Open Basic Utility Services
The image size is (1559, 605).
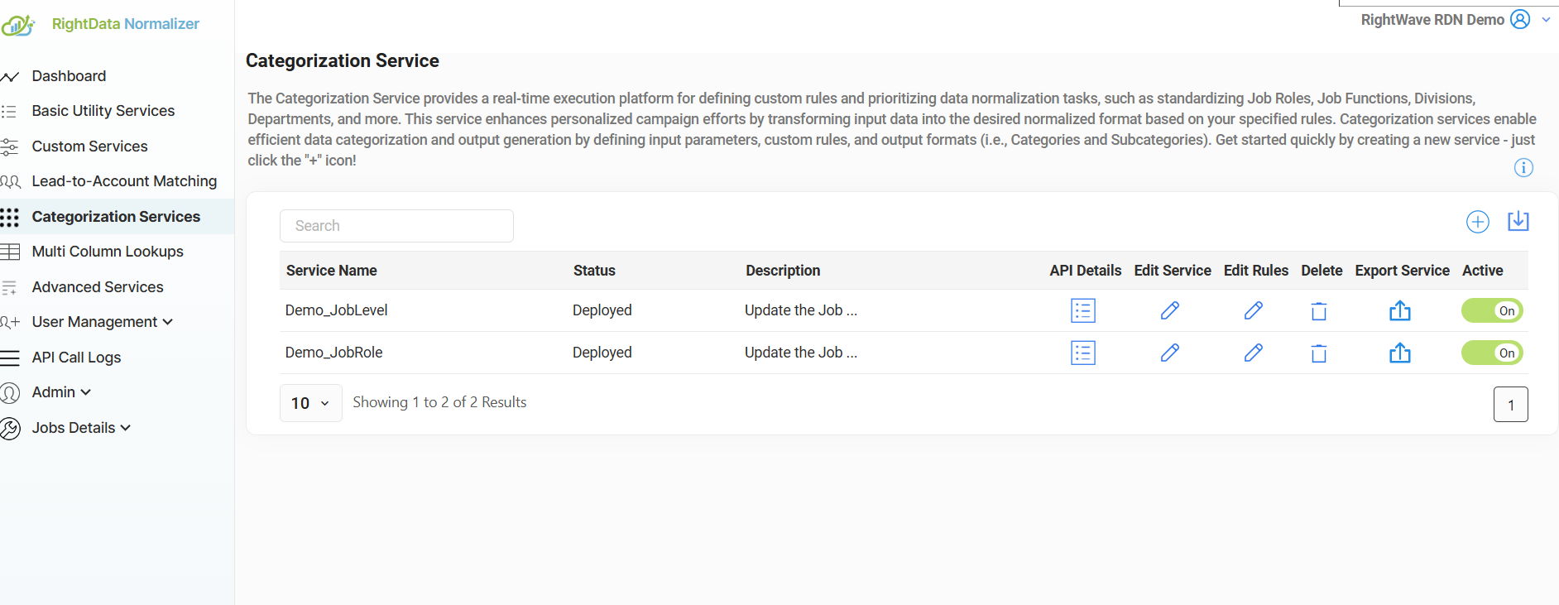click(x=103, y=111)
